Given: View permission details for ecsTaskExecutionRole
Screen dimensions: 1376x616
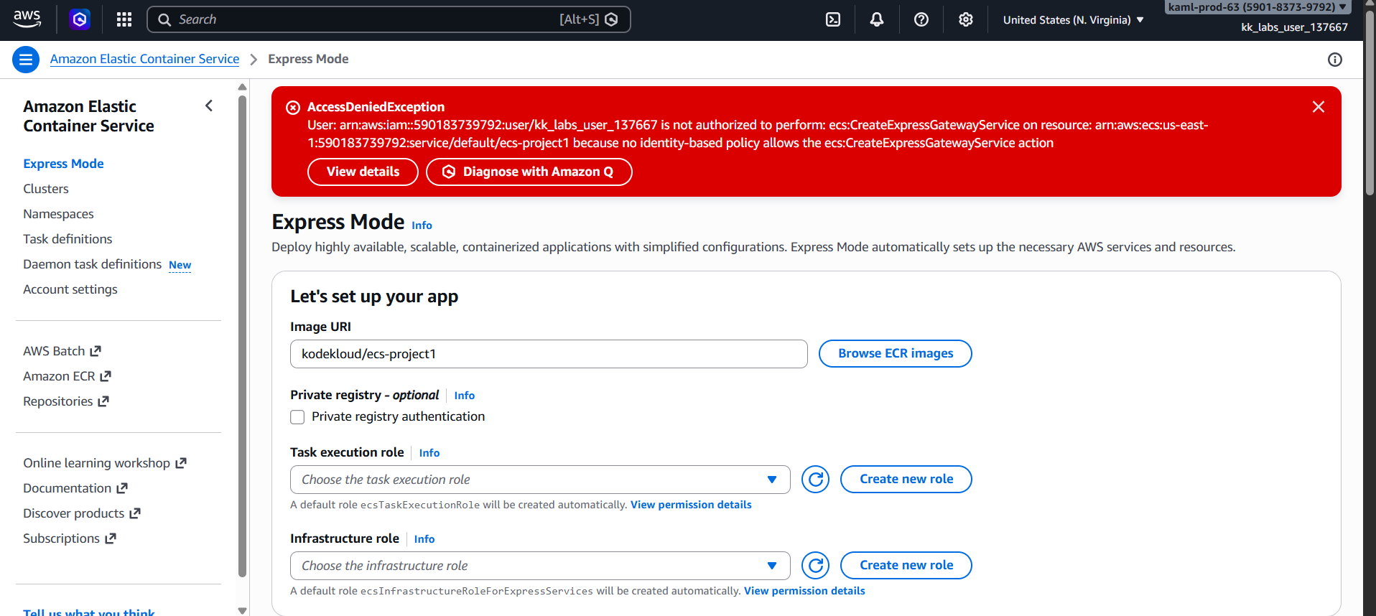Looking at the screenshot, I should click(691, 505).
